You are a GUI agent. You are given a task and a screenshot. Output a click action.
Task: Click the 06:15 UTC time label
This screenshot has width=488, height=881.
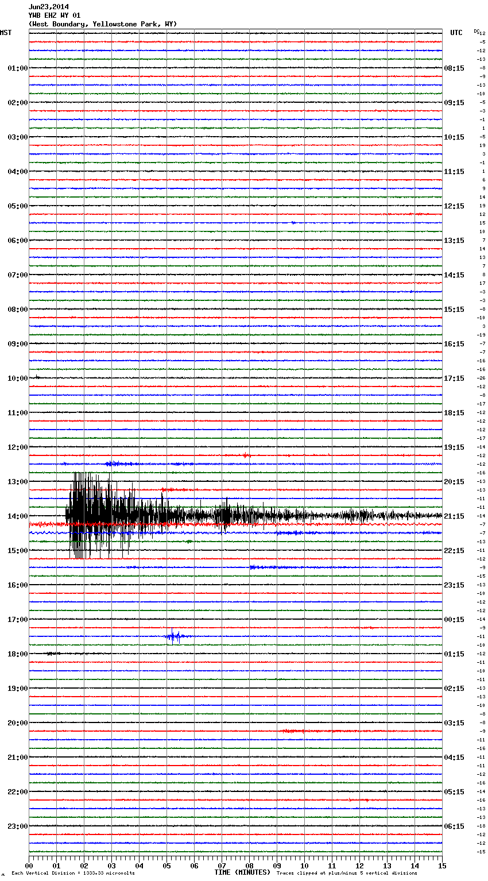(454, 826)
